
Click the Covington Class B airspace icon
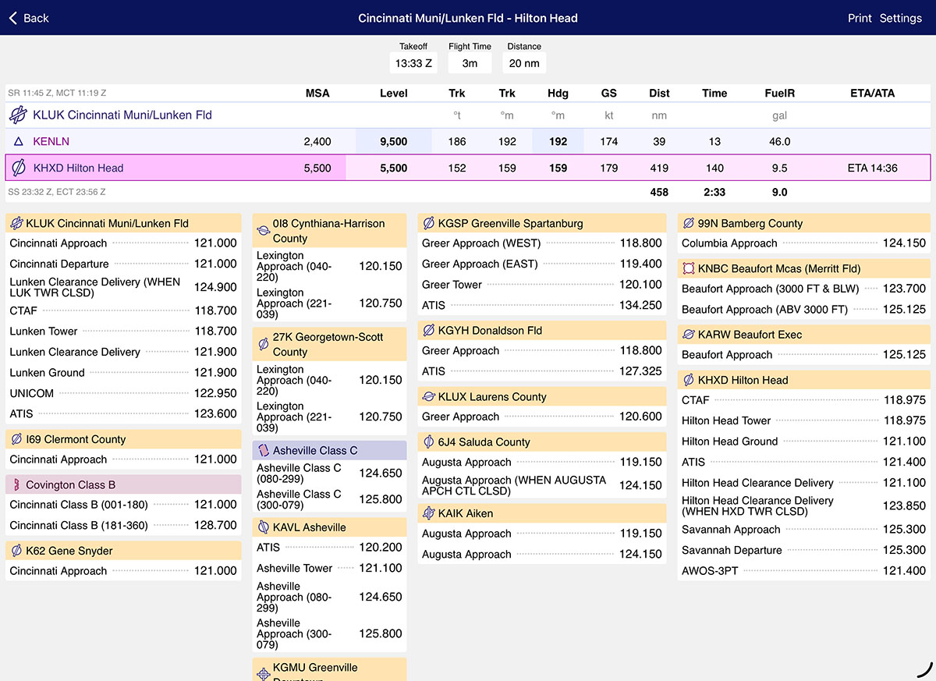16,485
